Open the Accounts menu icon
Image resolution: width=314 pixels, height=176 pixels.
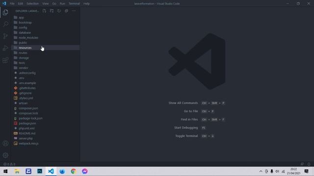coord(5,143)
